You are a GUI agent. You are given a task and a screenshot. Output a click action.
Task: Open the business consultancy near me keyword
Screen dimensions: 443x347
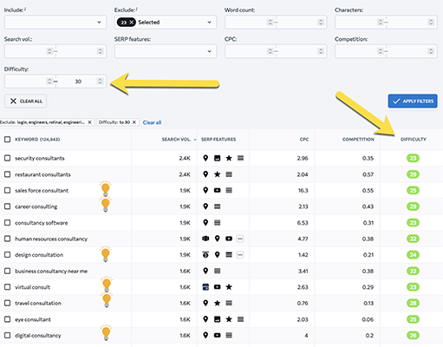[51, 272]
